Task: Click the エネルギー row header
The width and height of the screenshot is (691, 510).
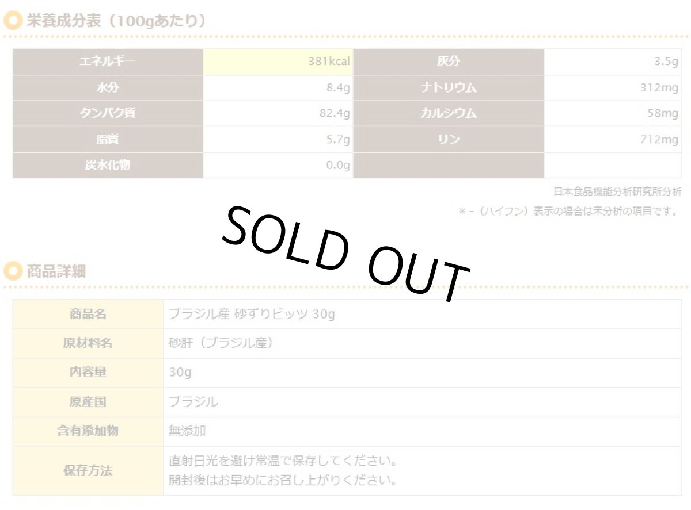Action: click(x=108, y=62)
